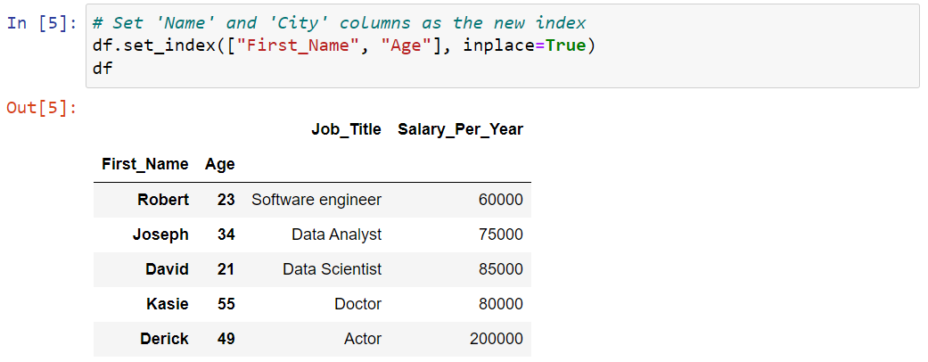The width and height of the screenshot is (928, 362).
Task: Click inside the code cell comment line
Action: point(339,24)
